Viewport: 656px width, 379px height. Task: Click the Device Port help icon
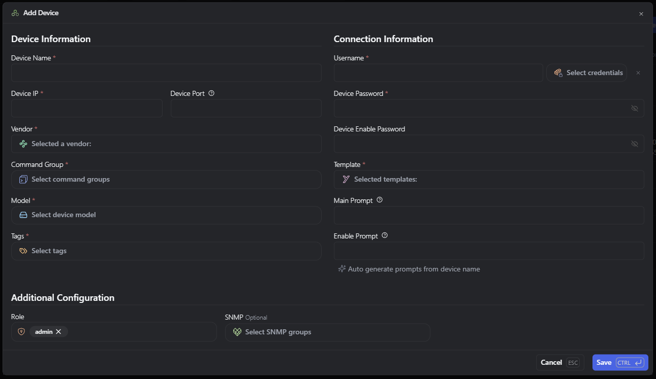pos(211,93)
